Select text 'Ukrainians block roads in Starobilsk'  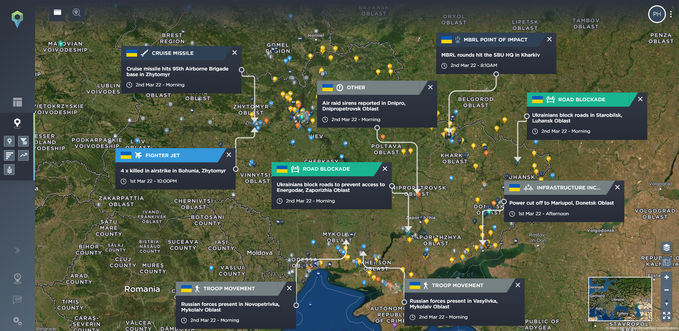click(577, 115)
